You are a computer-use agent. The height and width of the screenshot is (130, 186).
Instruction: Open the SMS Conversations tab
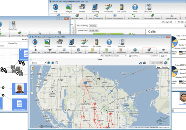[x=133, y=16]
